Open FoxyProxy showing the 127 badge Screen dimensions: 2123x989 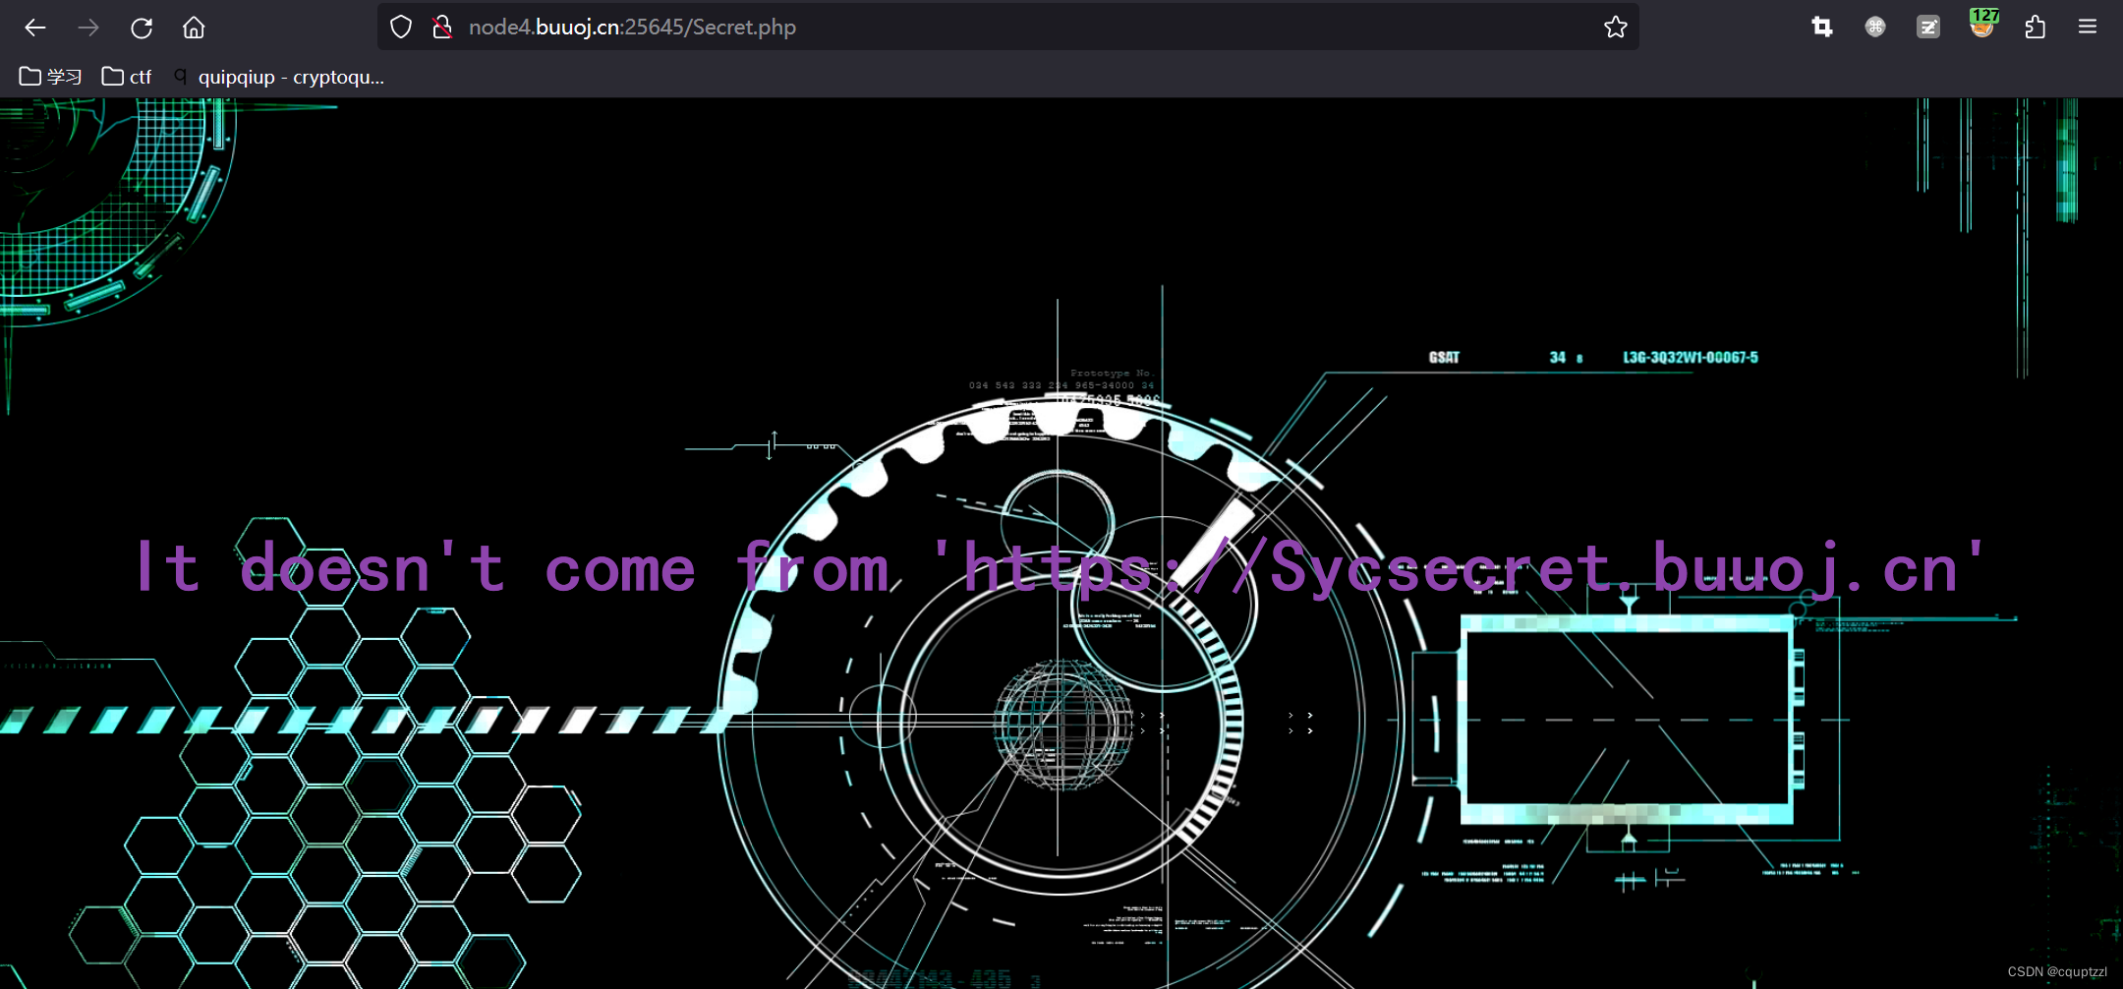pos(1982,27)
